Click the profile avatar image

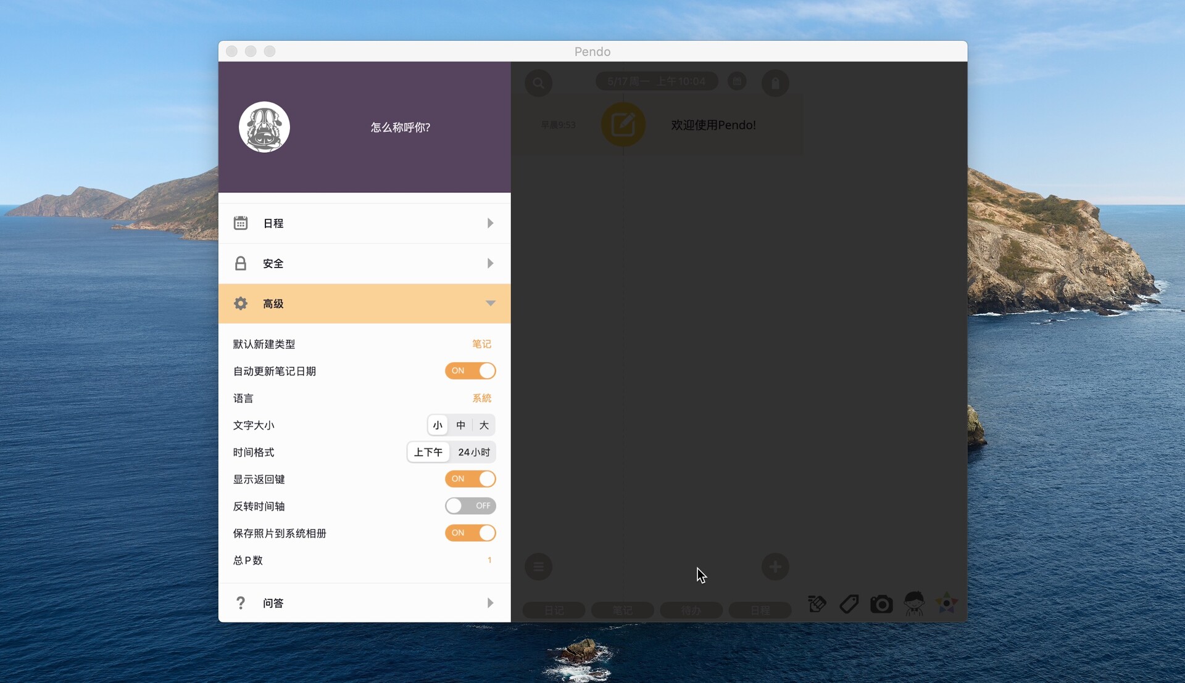[264, 127]
